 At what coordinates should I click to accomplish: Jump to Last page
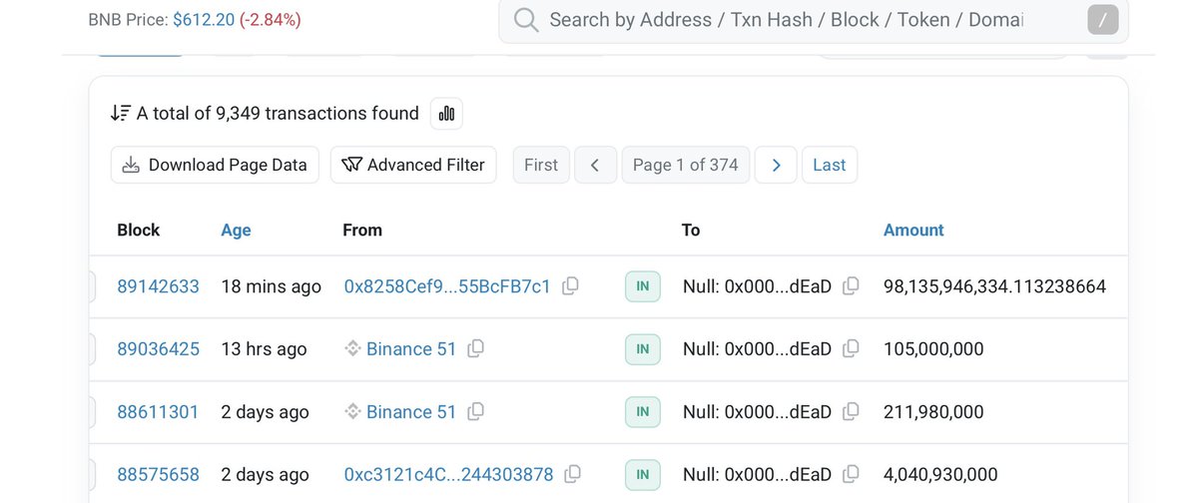tap(830, 165)
